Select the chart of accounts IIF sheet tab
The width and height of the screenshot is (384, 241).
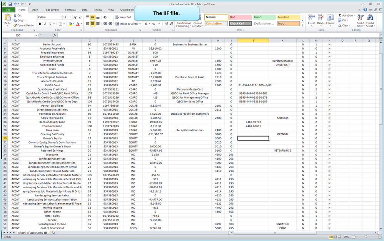point(33,233)
